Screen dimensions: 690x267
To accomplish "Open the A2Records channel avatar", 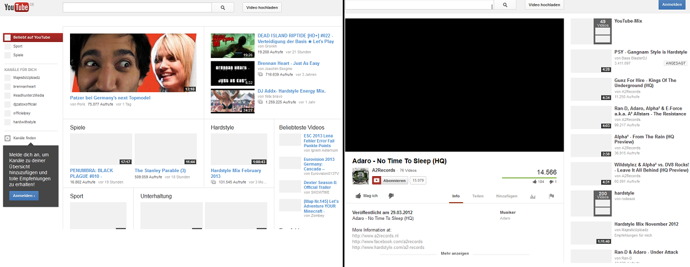I will coord(360,176).
